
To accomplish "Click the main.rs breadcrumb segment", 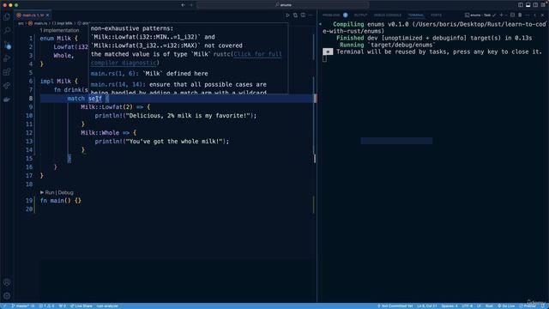I will 38,23.
